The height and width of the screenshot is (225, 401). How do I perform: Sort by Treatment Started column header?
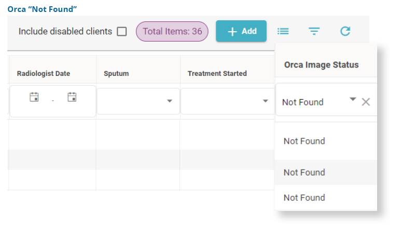tap(217, 73)
